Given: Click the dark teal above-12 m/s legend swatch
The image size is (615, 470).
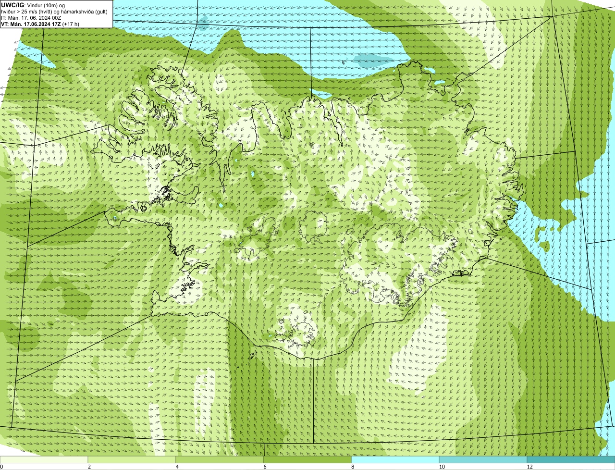Looking at the screenshot, I should pos(571,460).
